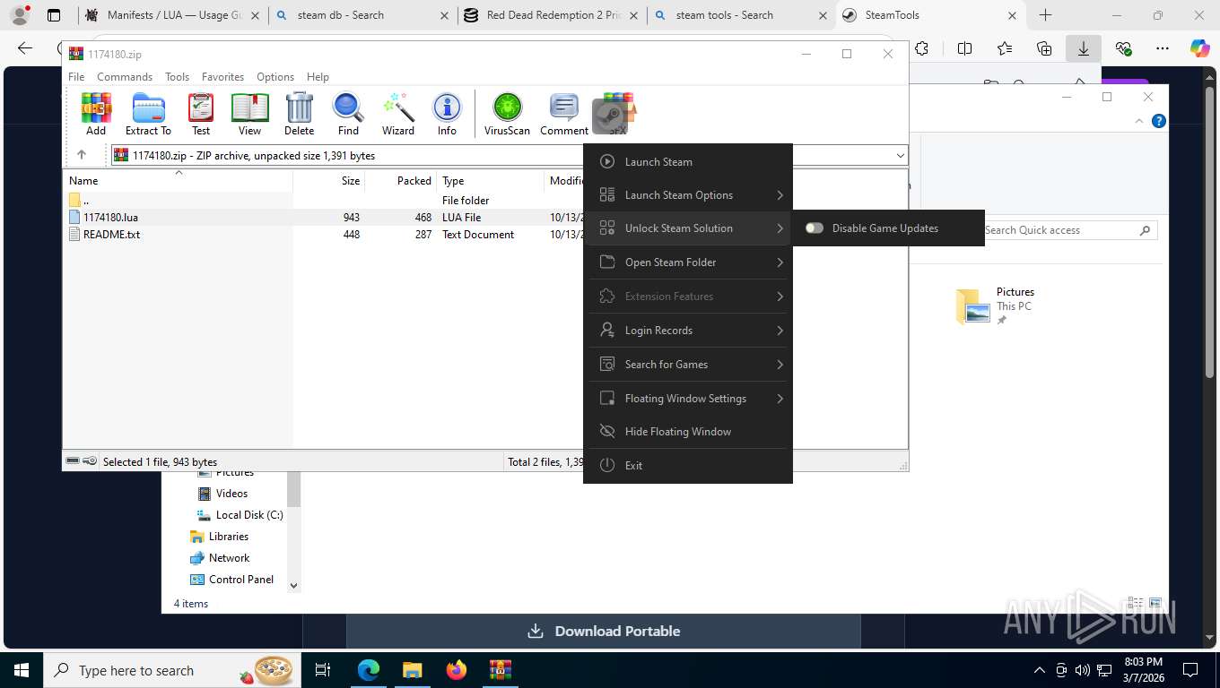The image size is (1220, 688).
Task: Click the README.txt file icon
Action: tap(74, 234)
